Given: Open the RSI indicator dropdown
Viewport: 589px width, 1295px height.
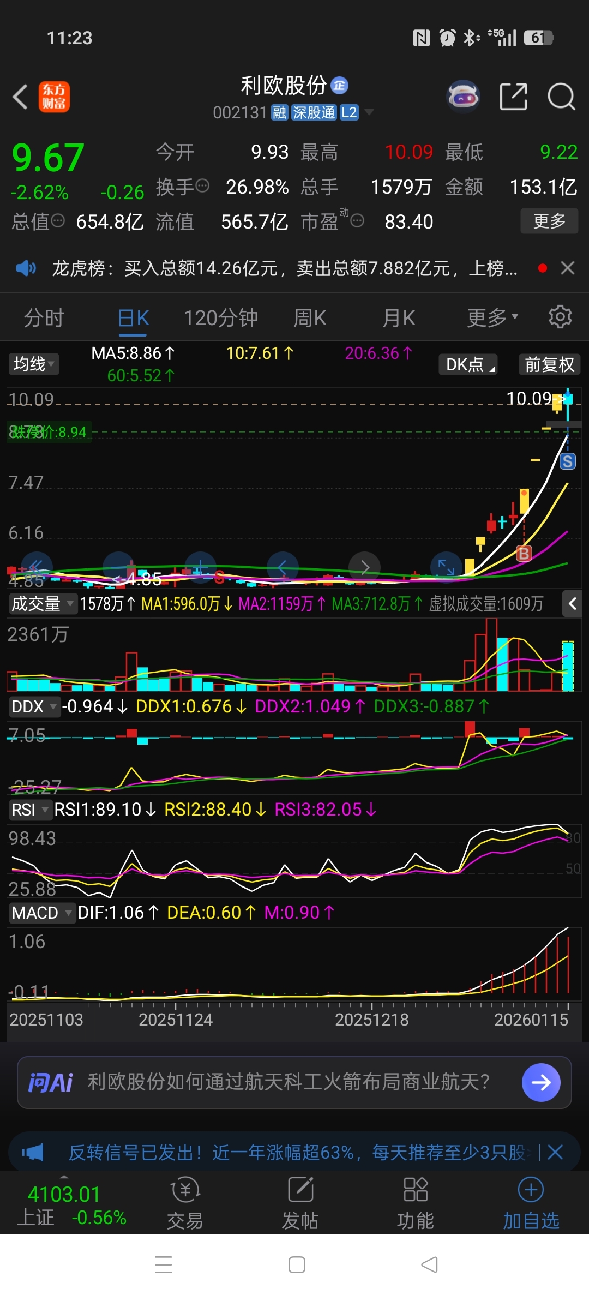Looking at the screenshot, I should pyautogui.click(x=29, y=810).
